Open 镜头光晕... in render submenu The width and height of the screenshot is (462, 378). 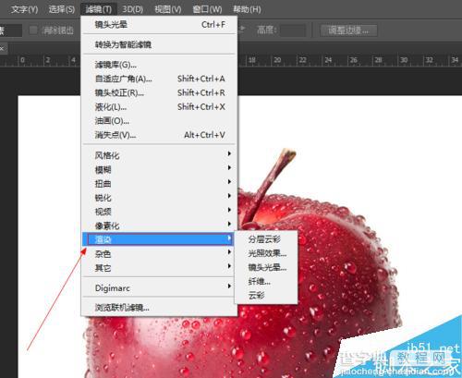(x=266, y=267)
